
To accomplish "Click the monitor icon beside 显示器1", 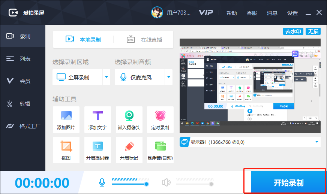I will coord(184,142).
